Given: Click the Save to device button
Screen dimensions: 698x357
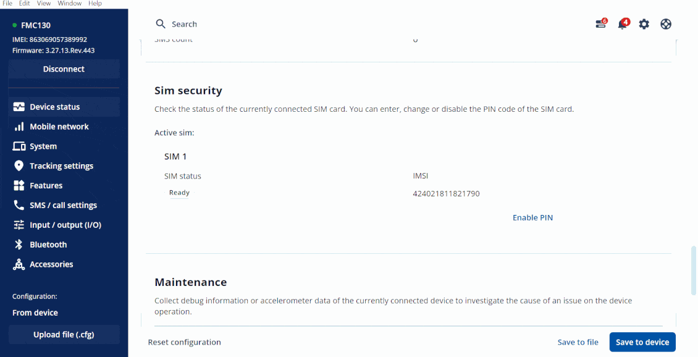Looking at the screenshot, I should (x=642, y=342).
